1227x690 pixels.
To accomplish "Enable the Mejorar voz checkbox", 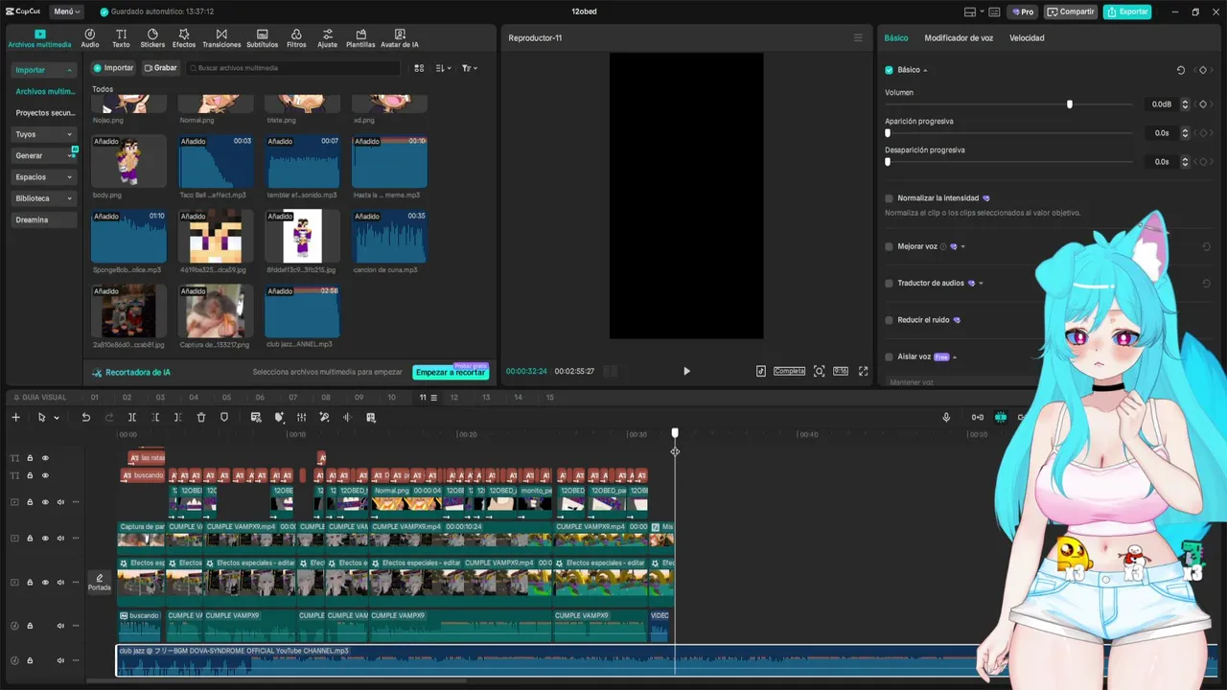I will coord(889,246).
